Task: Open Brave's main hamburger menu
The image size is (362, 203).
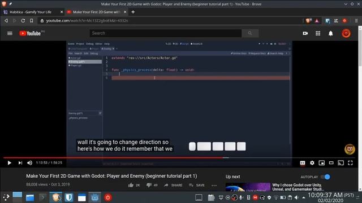Action: pos(356,21)
